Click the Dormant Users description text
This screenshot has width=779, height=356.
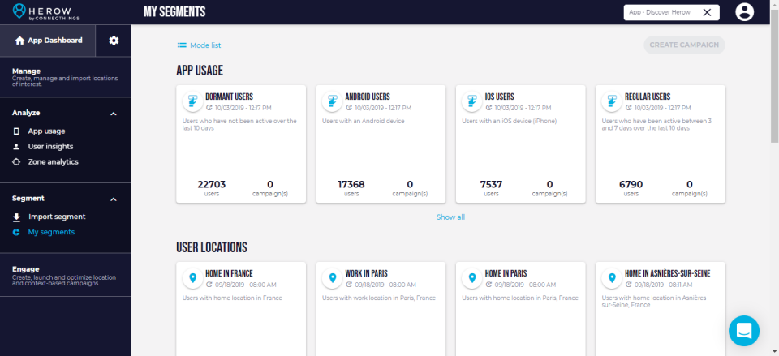[x=239, y=124]
